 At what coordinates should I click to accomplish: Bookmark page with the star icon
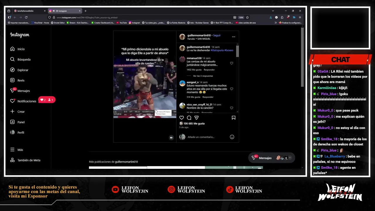tap(247, 17)
